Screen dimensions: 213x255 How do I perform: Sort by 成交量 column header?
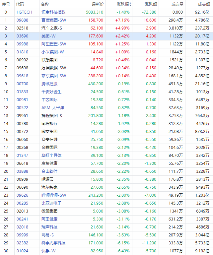coord(177,4)
